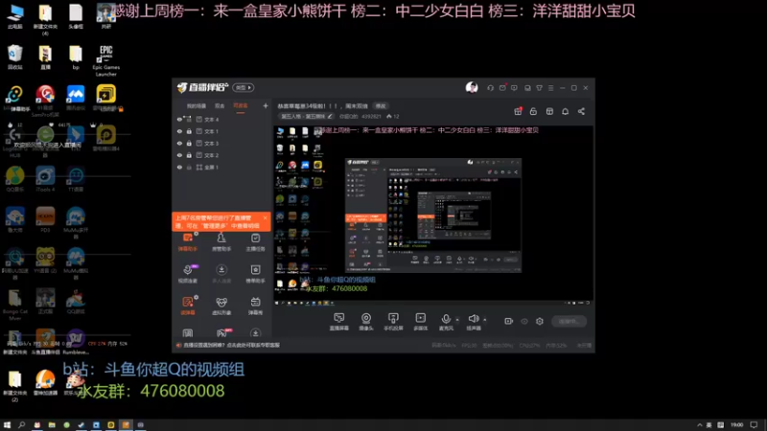Select the 全屏 1 layer row
Image resolution: width=767 pixels, height=431 pixels.
point(221,167)
